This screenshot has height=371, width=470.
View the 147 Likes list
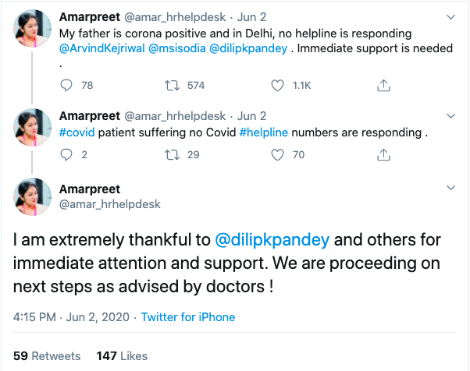[122, 355]
